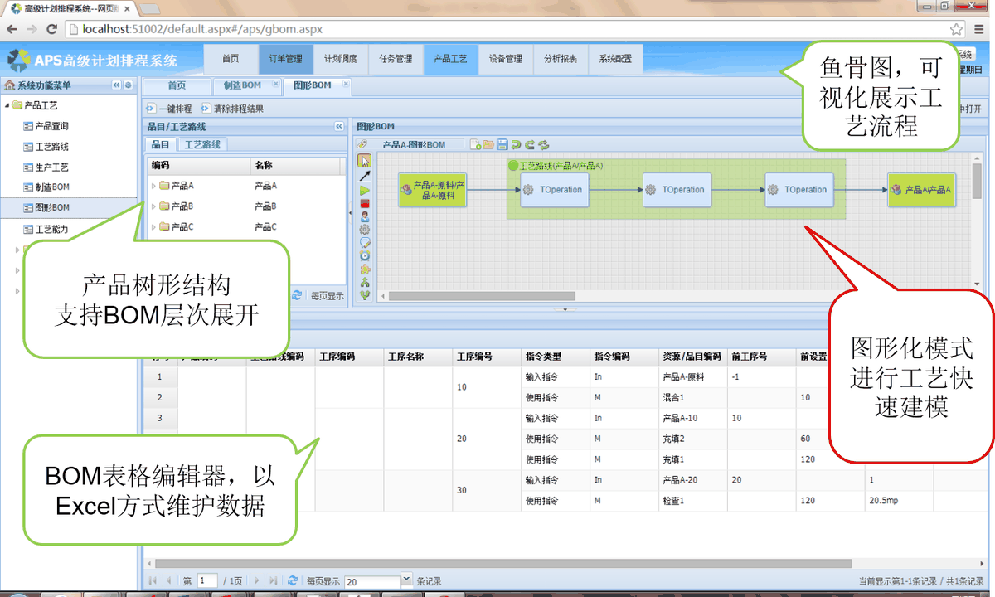Viewport: 995px width, 597px height.
Task: Click the 清除排程结果 button
Action: (233, 109)
